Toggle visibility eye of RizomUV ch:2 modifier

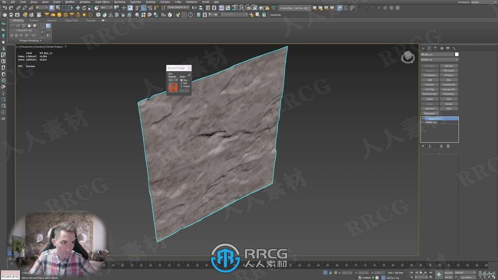(423, 119)
